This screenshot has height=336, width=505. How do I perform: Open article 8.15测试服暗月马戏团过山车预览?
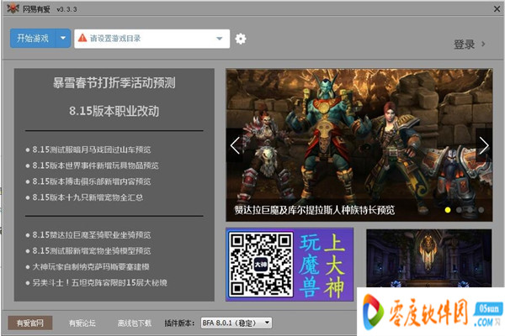tap(92, 150)
